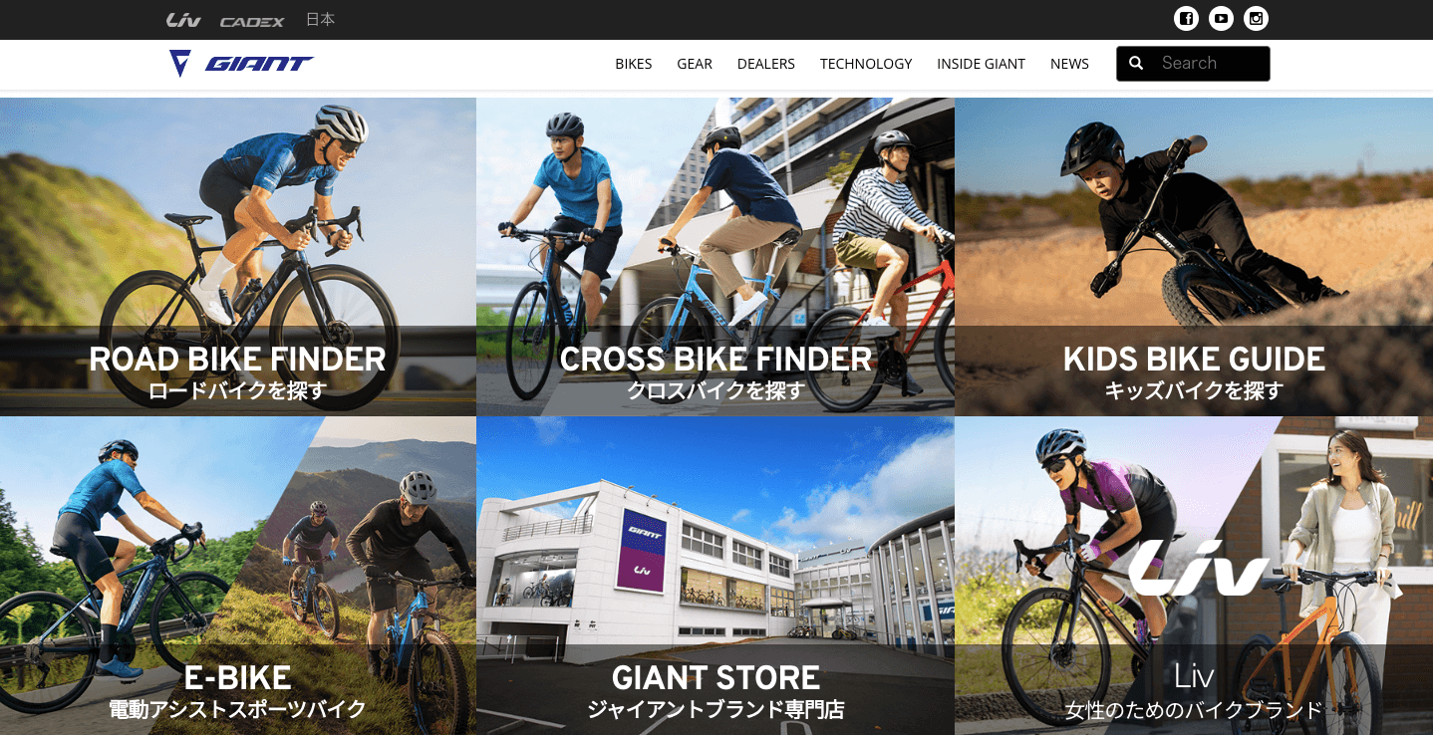Screen dimensions: 1433x736
Task: Open the BIKES menu
Action: [634, 64]
